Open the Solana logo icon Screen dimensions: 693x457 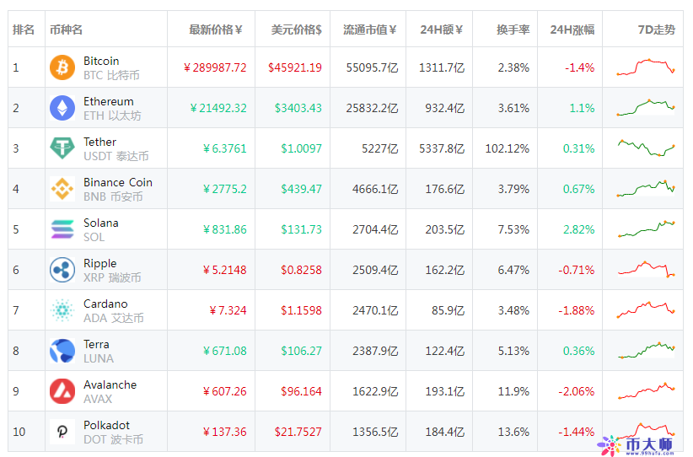(62, 229)
